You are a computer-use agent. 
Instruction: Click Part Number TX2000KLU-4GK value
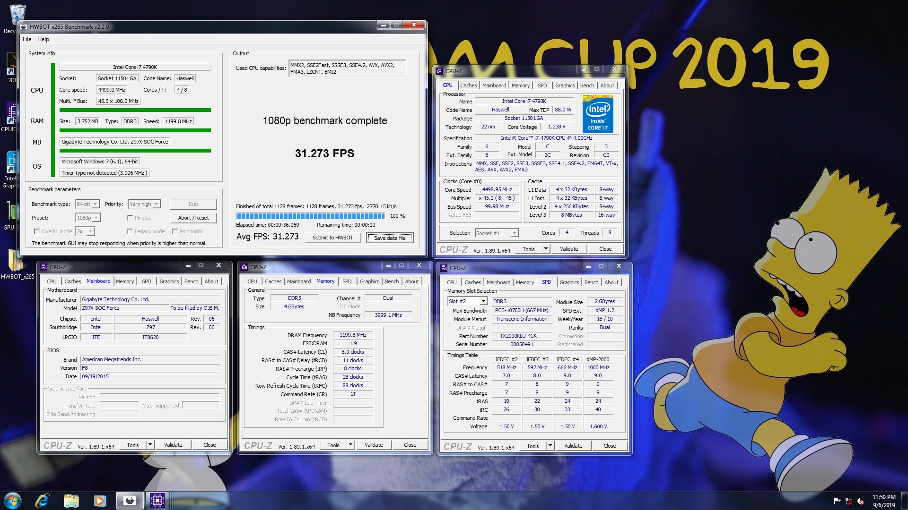[x=521, y=336]
